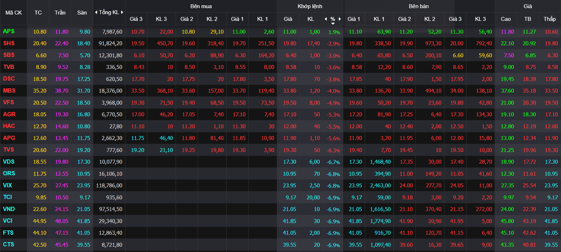Select the SBS ticker symbol

pyautogui.click(x=9, y=55)
